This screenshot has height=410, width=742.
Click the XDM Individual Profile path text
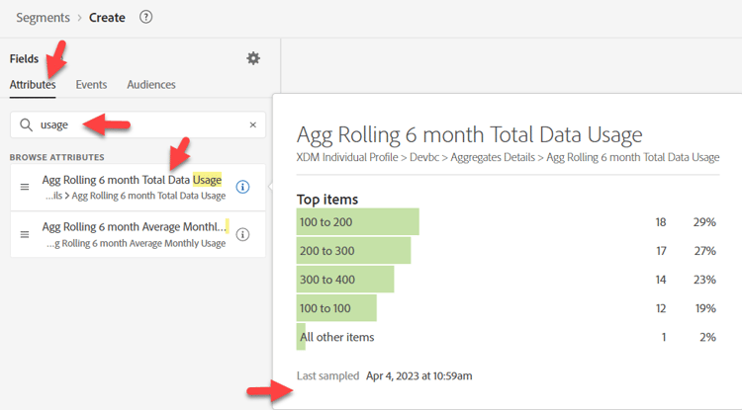(x=347, y=157)
